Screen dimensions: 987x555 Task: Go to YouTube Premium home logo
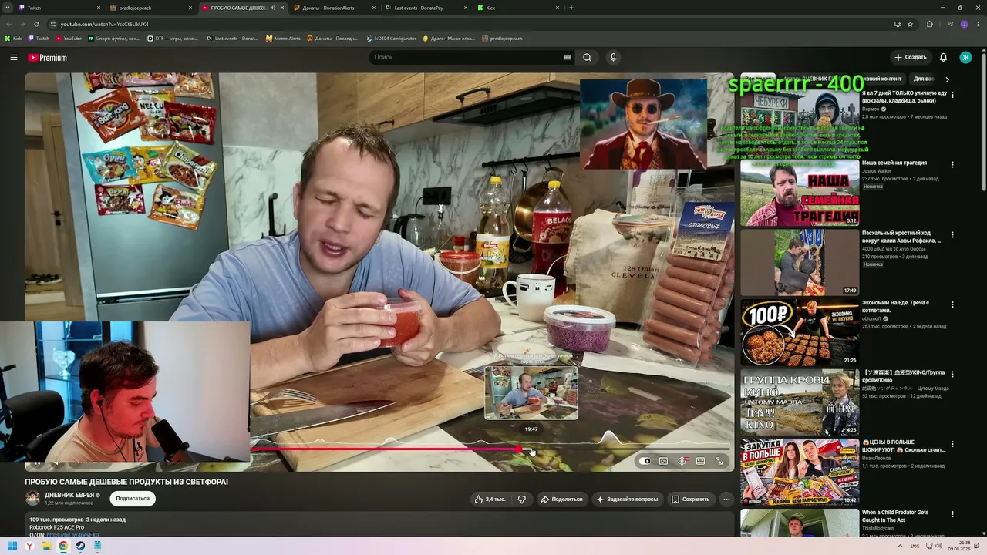[48, 58]
